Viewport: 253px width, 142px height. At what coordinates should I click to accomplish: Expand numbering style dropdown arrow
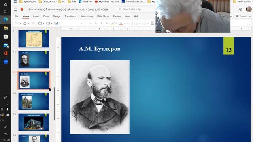tap(147, 23)
